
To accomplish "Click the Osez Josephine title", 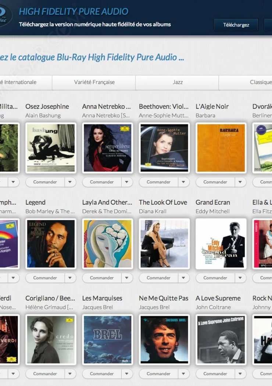I will click(47, 107).
